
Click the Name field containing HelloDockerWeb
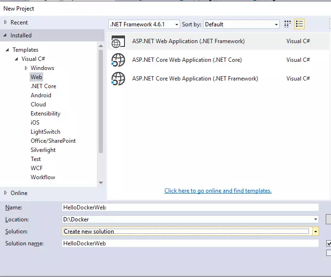click(x=190, y=208)
